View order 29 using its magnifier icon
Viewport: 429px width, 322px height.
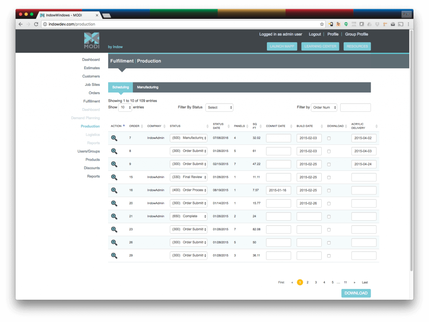(x=114, y=255)
